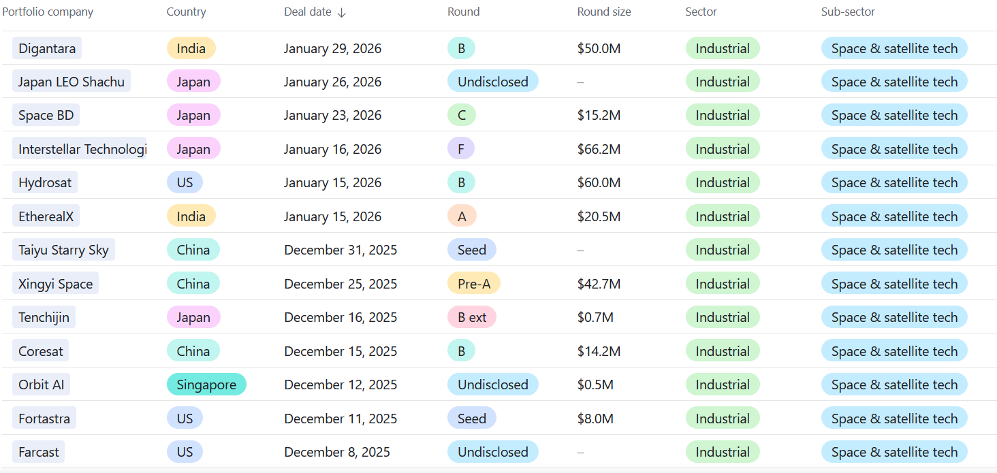The height and width of the screenshot is (473, 997).
Task: Open the Japan LEO Shachu company tag
Action: pos(72,82)
